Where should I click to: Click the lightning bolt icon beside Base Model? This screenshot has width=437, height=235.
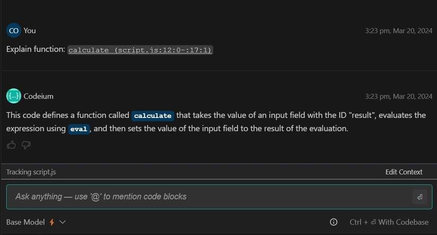(52, 222)
